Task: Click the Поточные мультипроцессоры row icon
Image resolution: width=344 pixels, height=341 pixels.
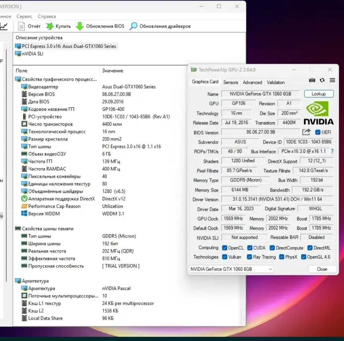Action: coord(24,295)
